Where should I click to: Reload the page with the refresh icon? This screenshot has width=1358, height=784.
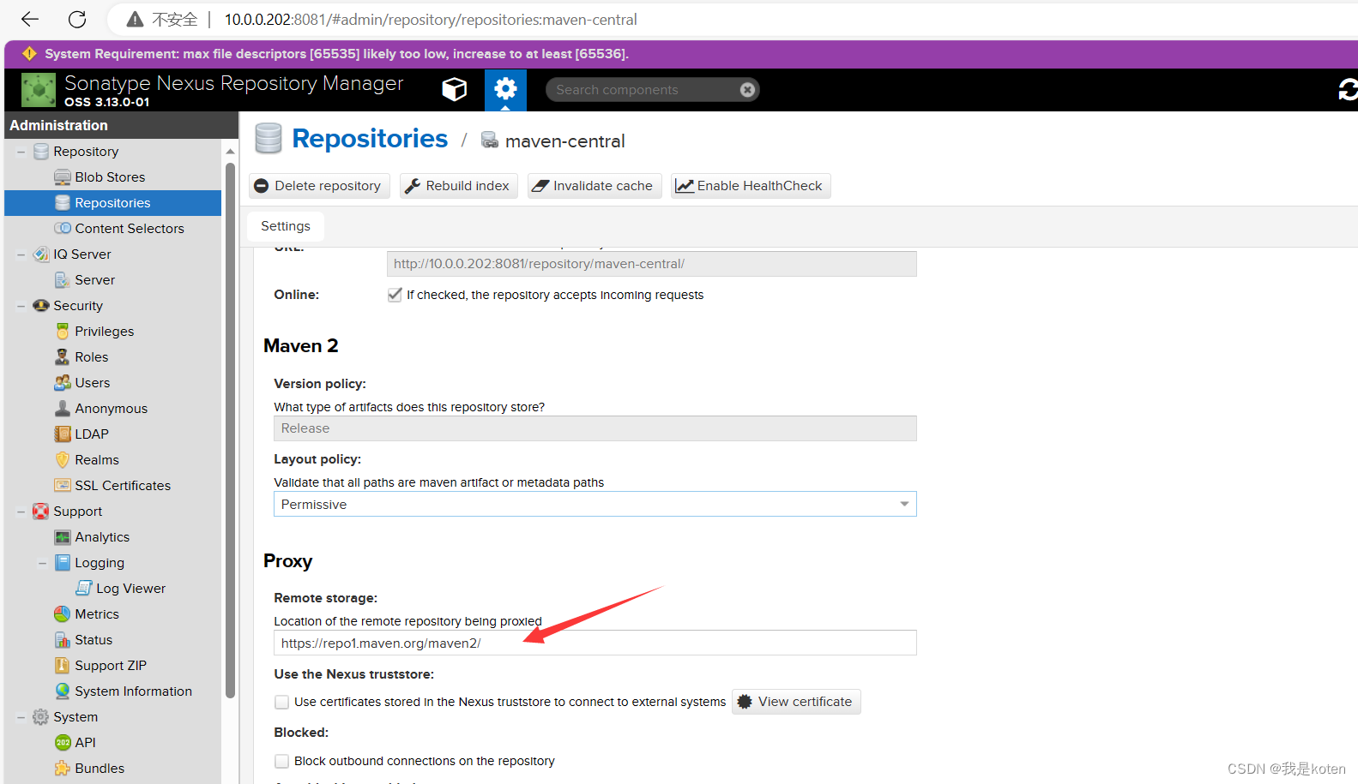[77, 19]
